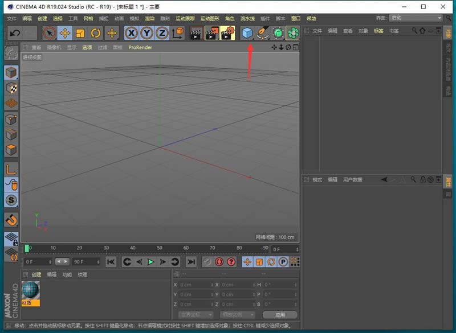
Task: Click attribute manager back arrow
Action: pyautogui.click(x=384, y=179)
